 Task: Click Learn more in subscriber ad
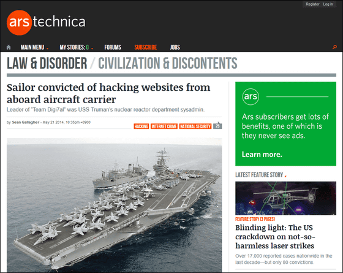262,155
